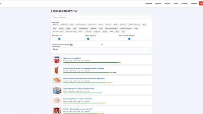Image resolution: width=203 pixels, height=114 pixels.
Task: Filter by the Ягоды category
Action: pyautogui.click(x=117, y=32)
